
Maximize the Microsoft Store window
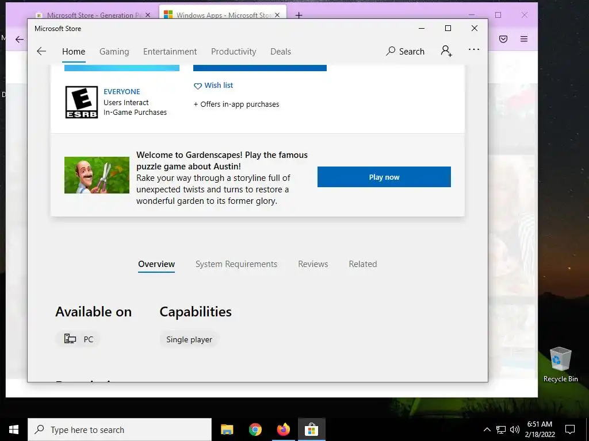point(448,28)
